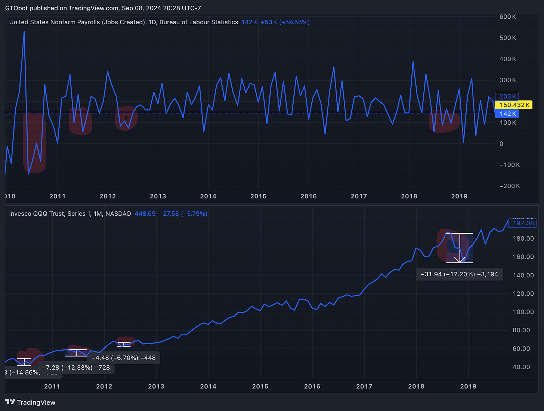Open the United States Nonfarm Payrolls series title

pos(124,22)
